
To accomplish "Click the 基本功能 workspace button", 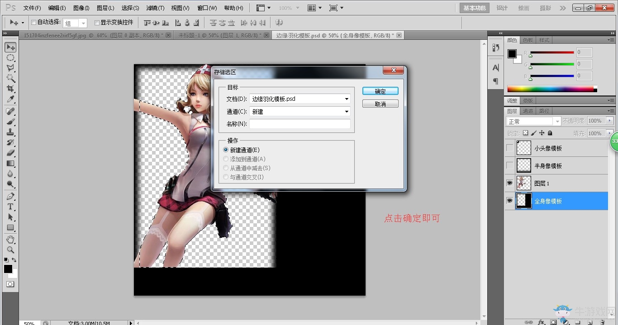I will pos(475,8).
